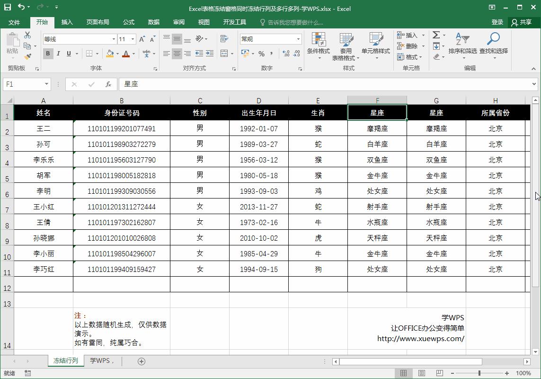
Task: Open the number format 常规 dropdown
Action: [297, 39]
